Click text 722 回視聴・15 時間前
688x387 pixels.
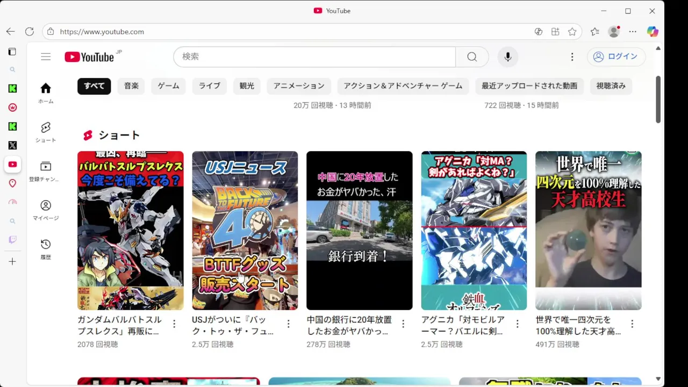[521, 105]
